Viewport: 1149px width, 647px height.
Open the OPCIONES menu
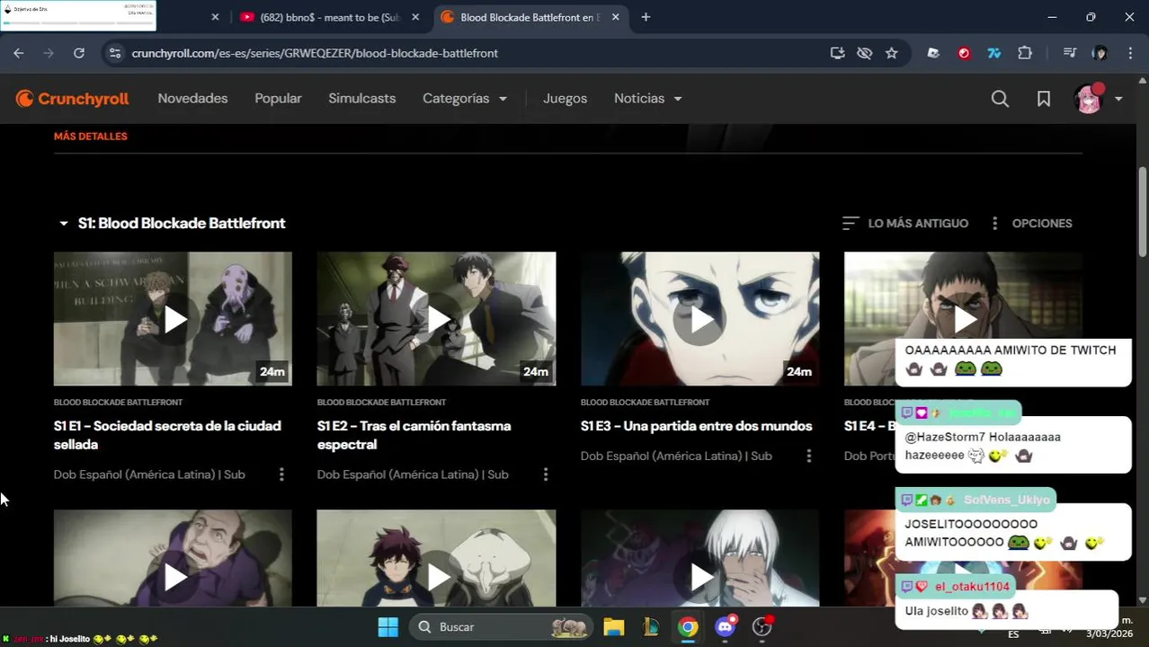1031,224
